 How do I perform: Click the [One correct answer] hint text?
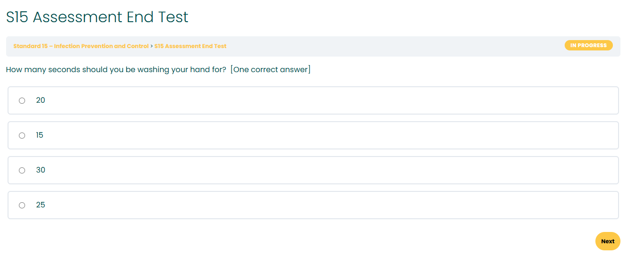[x=271, y=70]
